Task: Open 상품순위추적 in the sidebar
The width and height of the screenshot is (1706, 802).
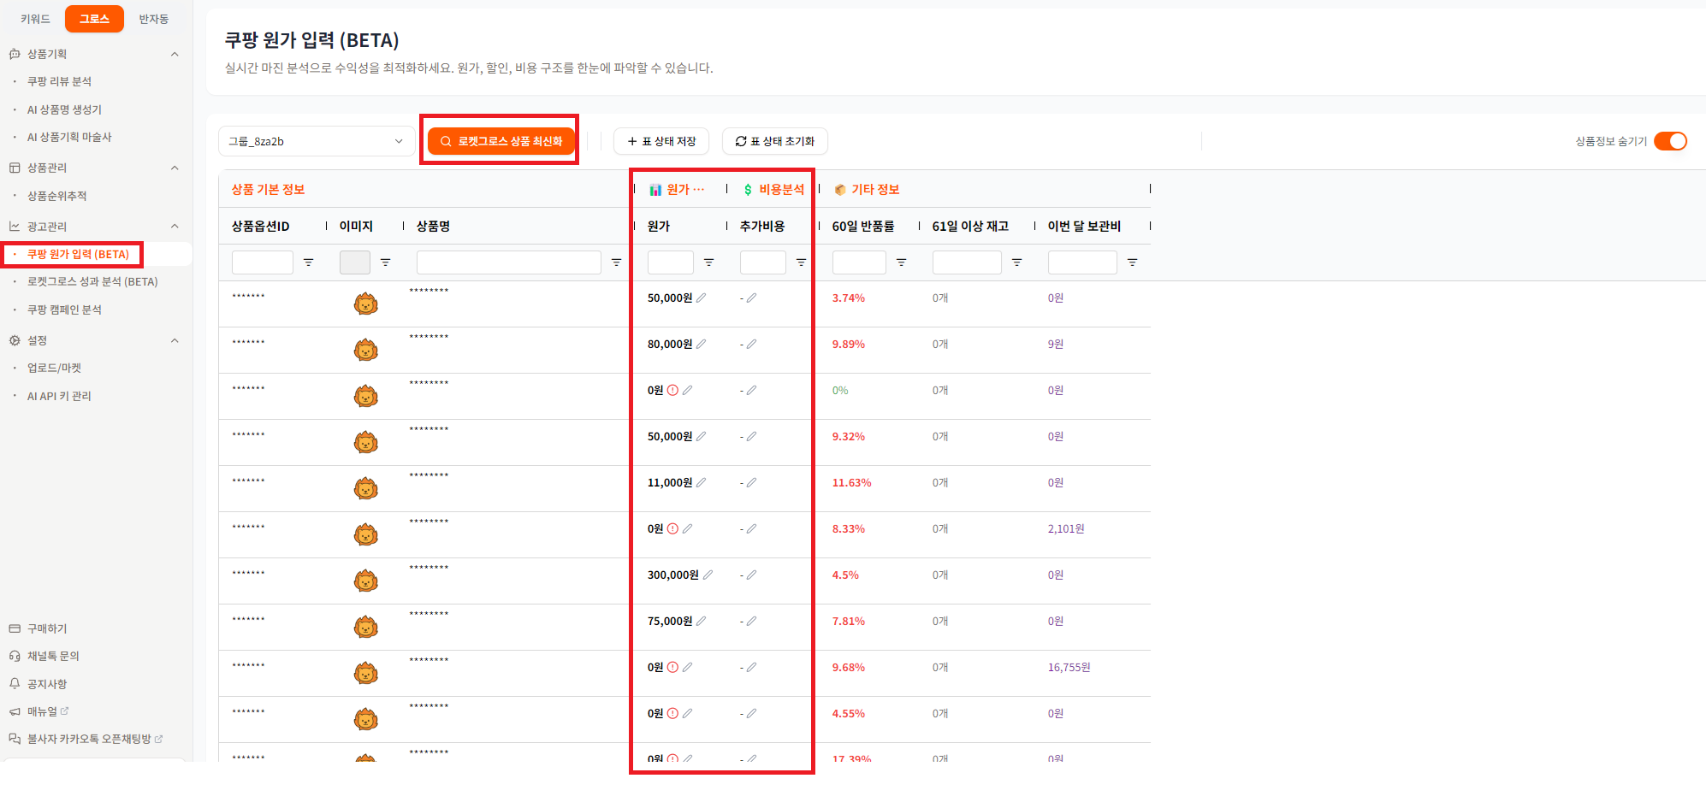Action: click(56, 196)
